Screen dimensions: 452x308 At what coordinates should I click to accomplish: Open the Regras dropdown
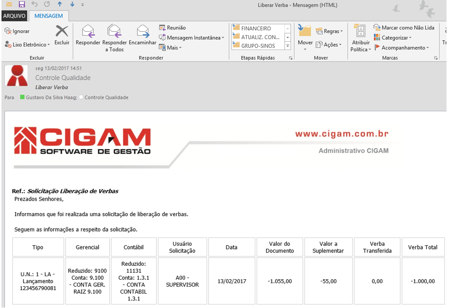tap(329, 31)
